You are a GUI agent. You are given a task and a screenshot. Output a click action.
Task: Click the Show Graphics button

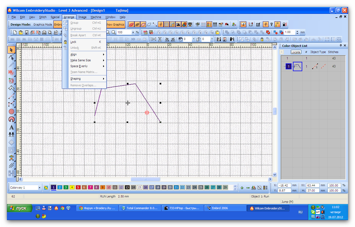[115, 25]
